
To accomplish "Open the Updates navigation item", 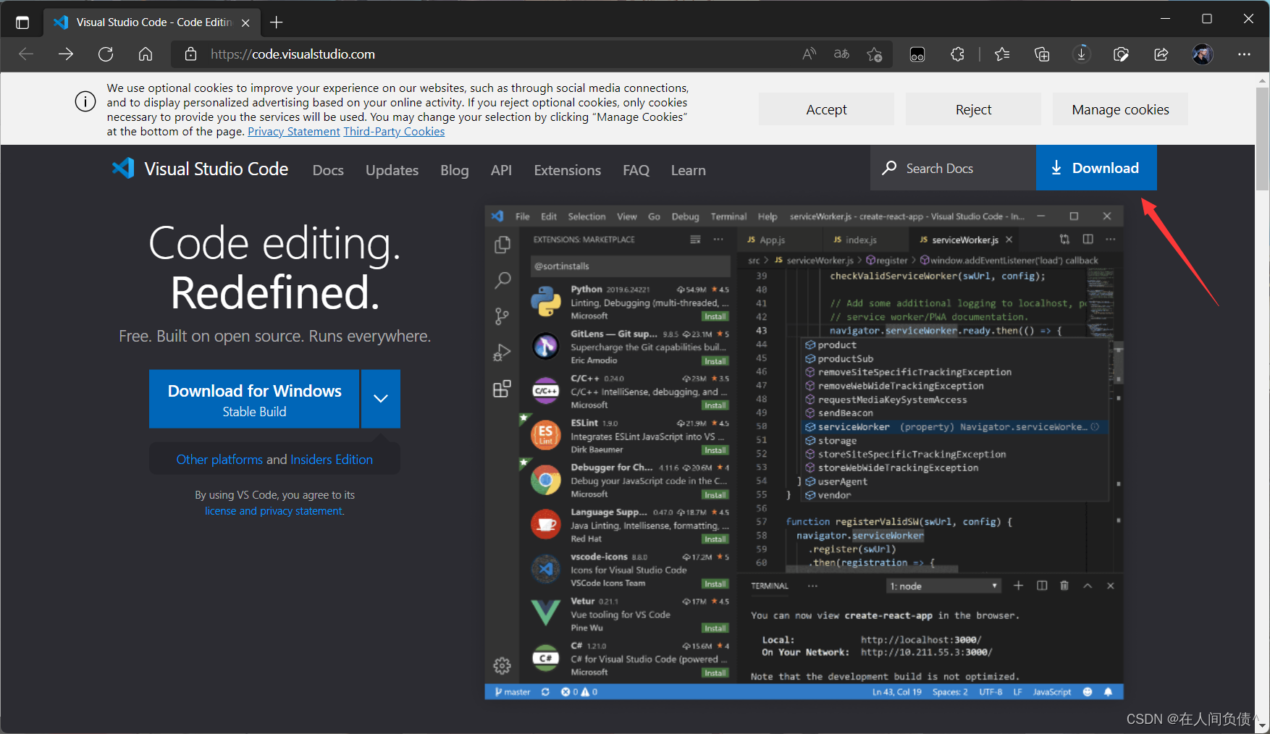I will [392, 170].
